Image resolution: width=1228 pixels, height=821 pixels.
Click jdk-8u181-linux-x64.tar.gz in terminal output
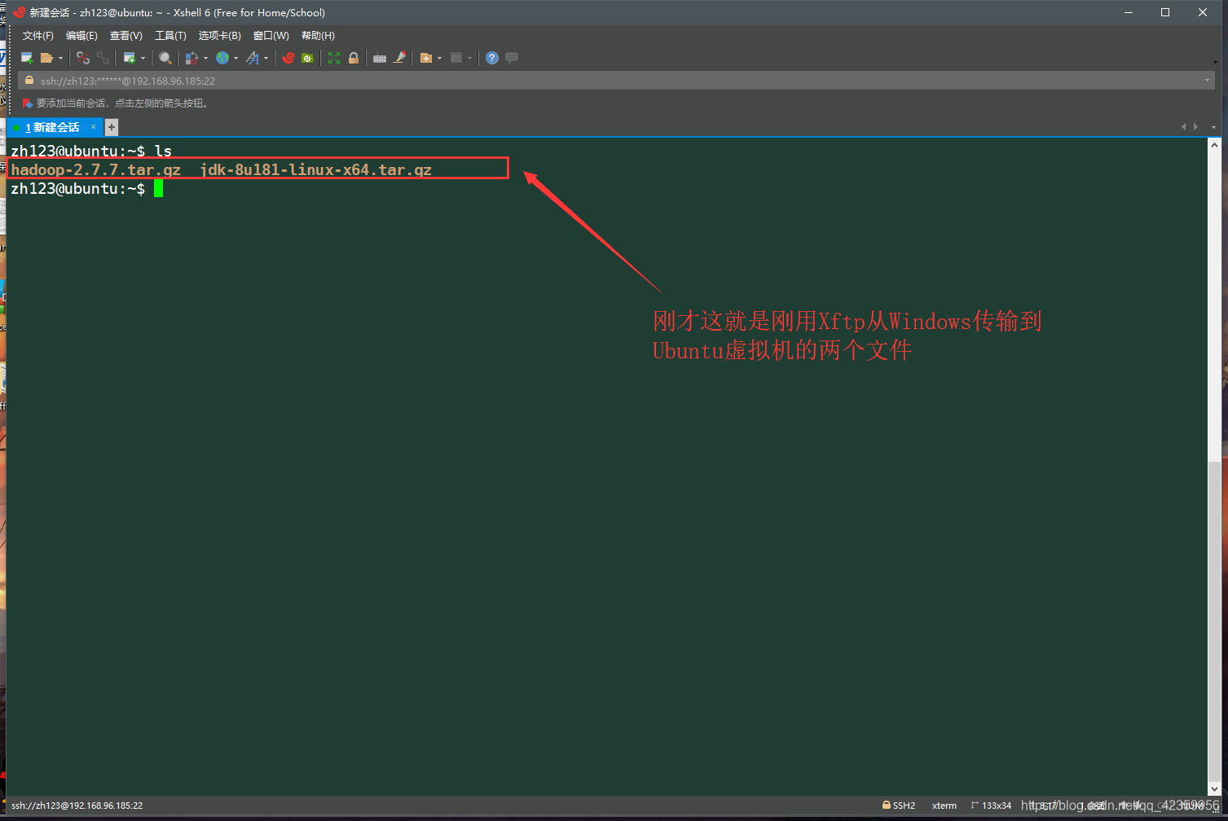[x=316, y=169]
